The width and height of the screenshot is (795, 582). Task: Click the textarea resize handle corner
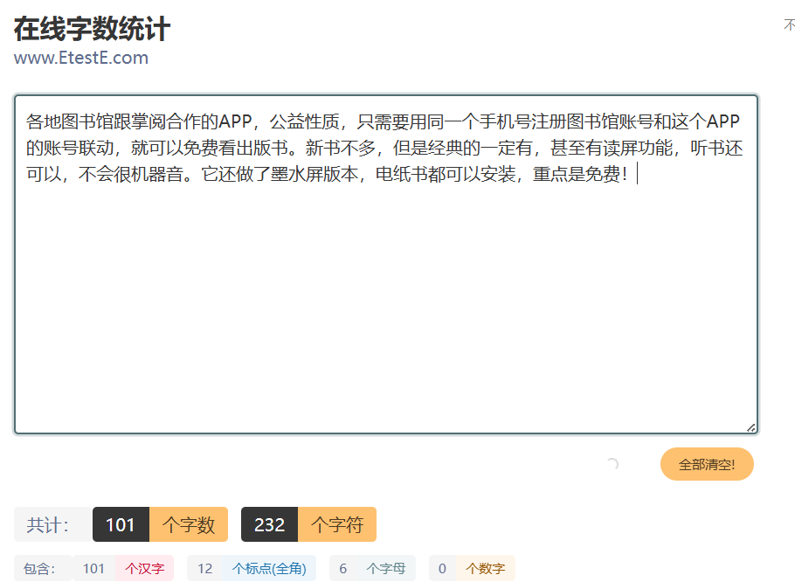(x=751, y=428)
